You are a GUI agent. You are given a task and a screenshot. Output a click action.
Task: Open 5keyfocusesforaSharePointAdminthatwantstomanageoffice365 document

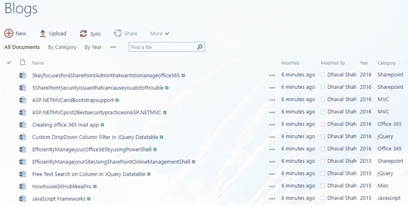point(106,75)
